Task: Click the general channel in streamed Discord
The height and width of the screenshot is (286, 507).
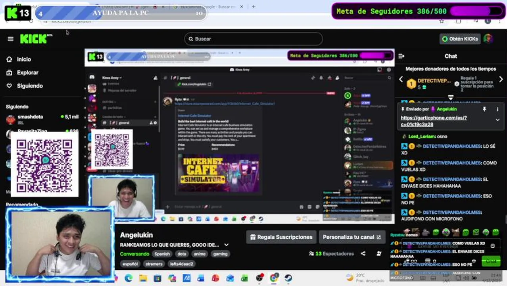Action: (124, 123)
